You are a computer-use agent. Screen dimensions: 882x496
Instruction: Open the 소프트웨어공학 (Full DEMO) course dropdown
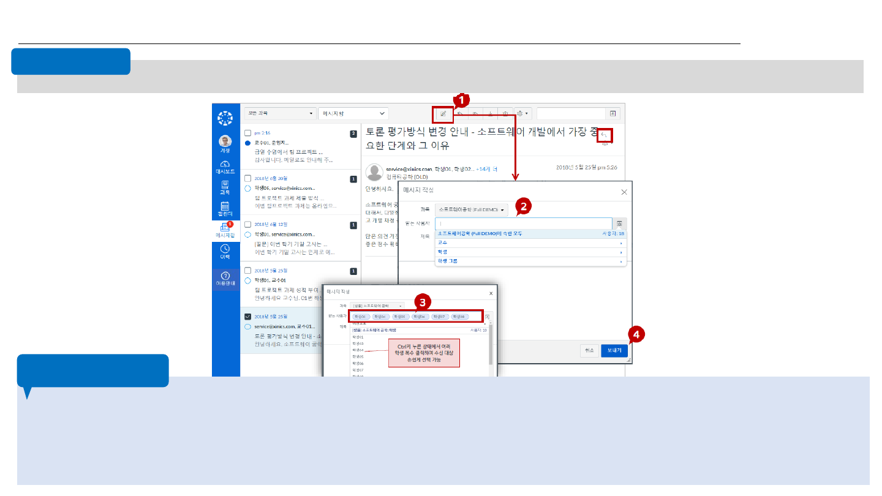(472, 210)
